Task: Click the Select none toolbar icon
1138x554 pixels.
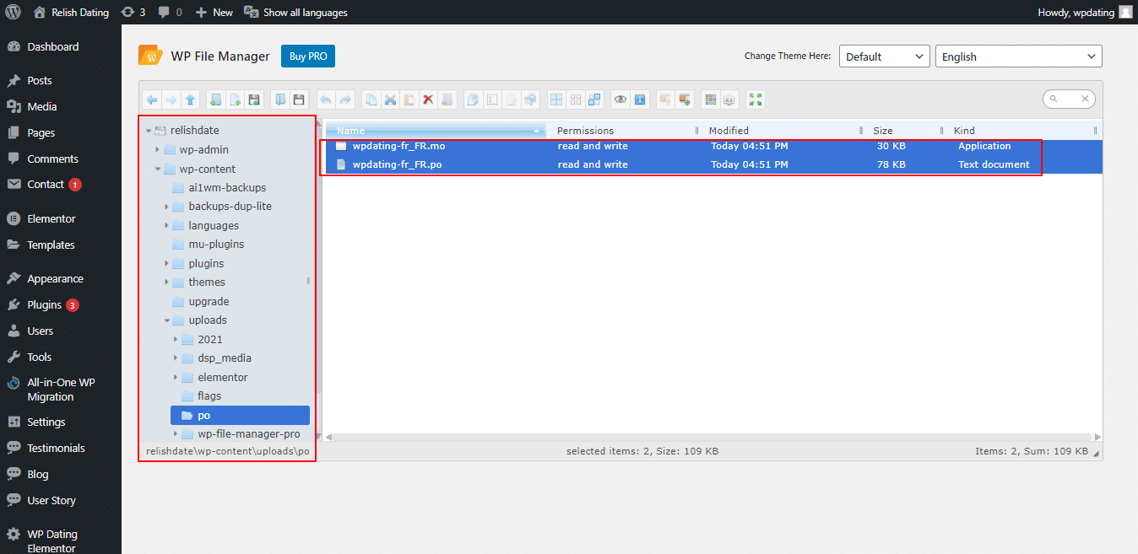Action: (x=576, y=100)
